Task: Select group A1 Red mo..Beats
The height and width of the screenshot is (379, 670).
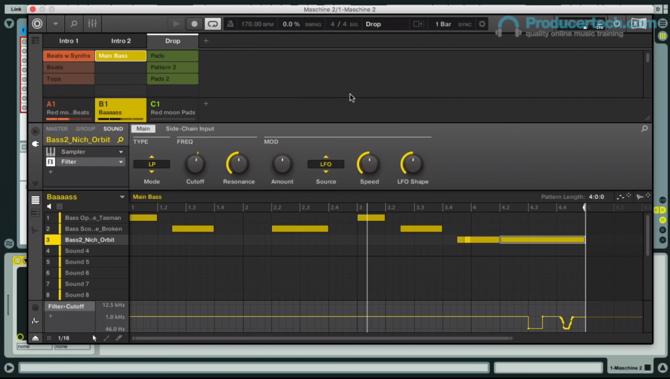Action: 68,109
